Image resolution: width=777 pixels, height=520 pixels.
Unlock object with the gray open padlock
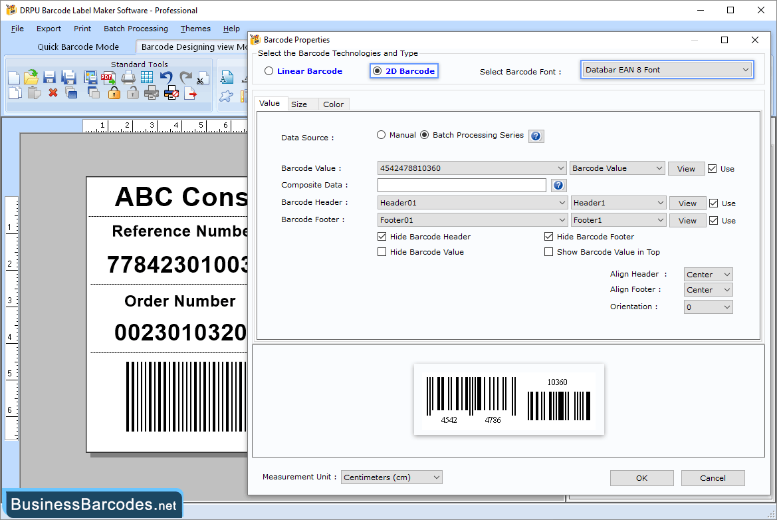click(132, 92)
